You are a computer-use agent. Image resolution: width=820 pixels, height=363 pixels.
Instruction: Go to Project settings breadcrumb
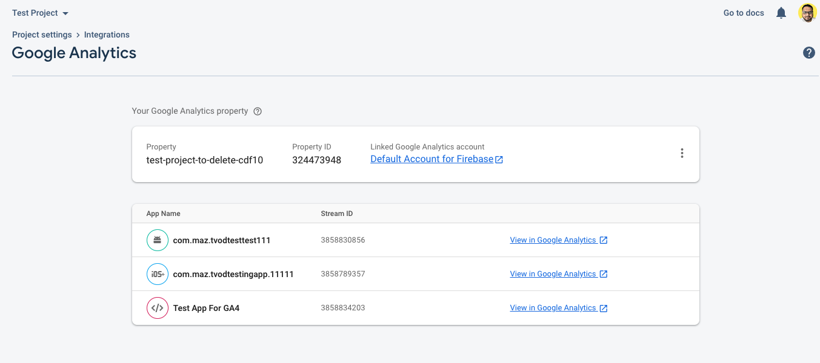coord(42,34)
